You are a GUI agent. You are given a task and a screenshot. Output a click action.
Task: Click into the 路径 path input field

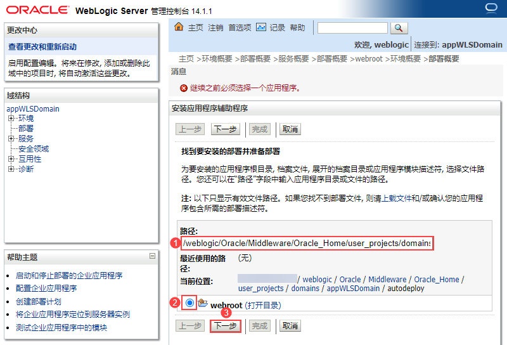click(307, 243)
